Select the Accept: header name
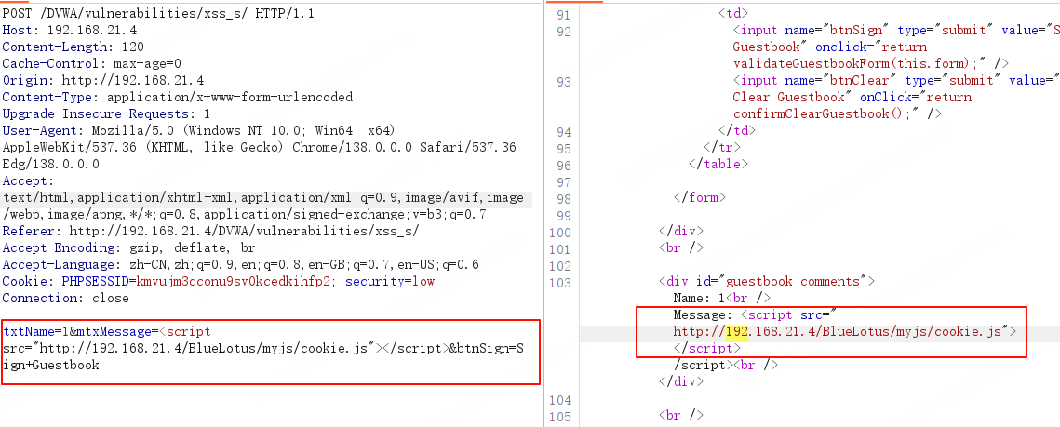The width and height of the screenshot is (1060, 427). coord(26,181)
